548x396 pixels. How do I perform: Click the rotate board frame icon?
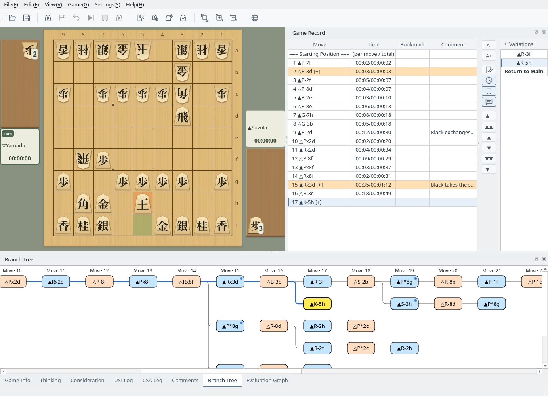(205, 18)
